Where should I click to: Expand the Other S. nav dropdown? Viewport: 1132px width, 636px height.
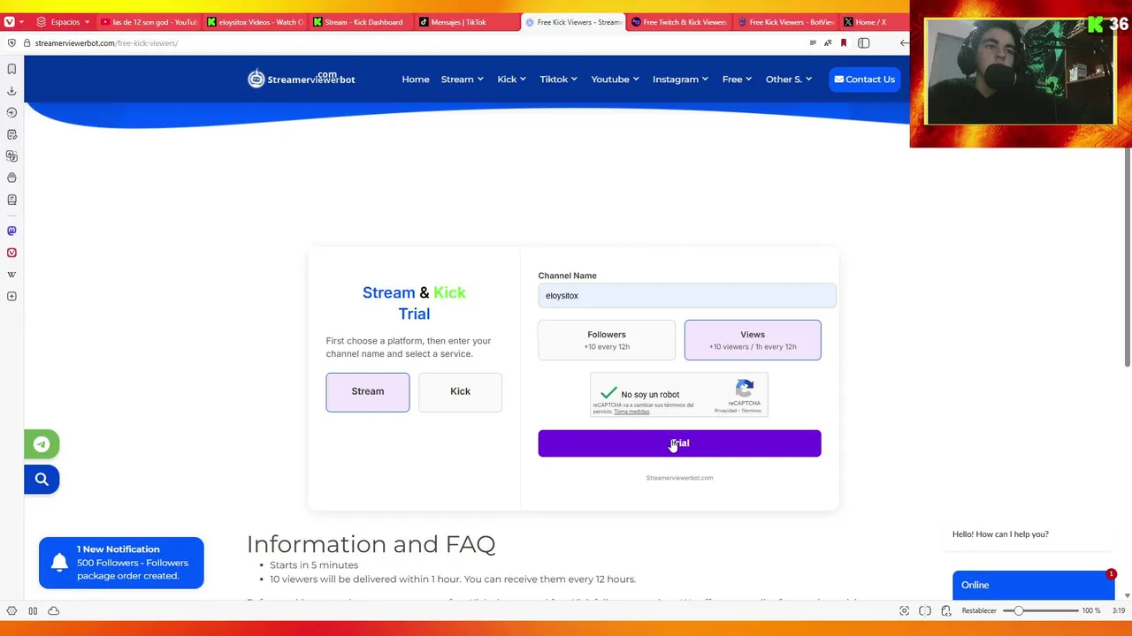789,79
